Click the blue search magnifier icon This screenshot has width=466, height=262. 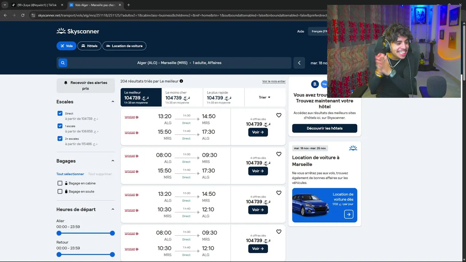[63, 63]
